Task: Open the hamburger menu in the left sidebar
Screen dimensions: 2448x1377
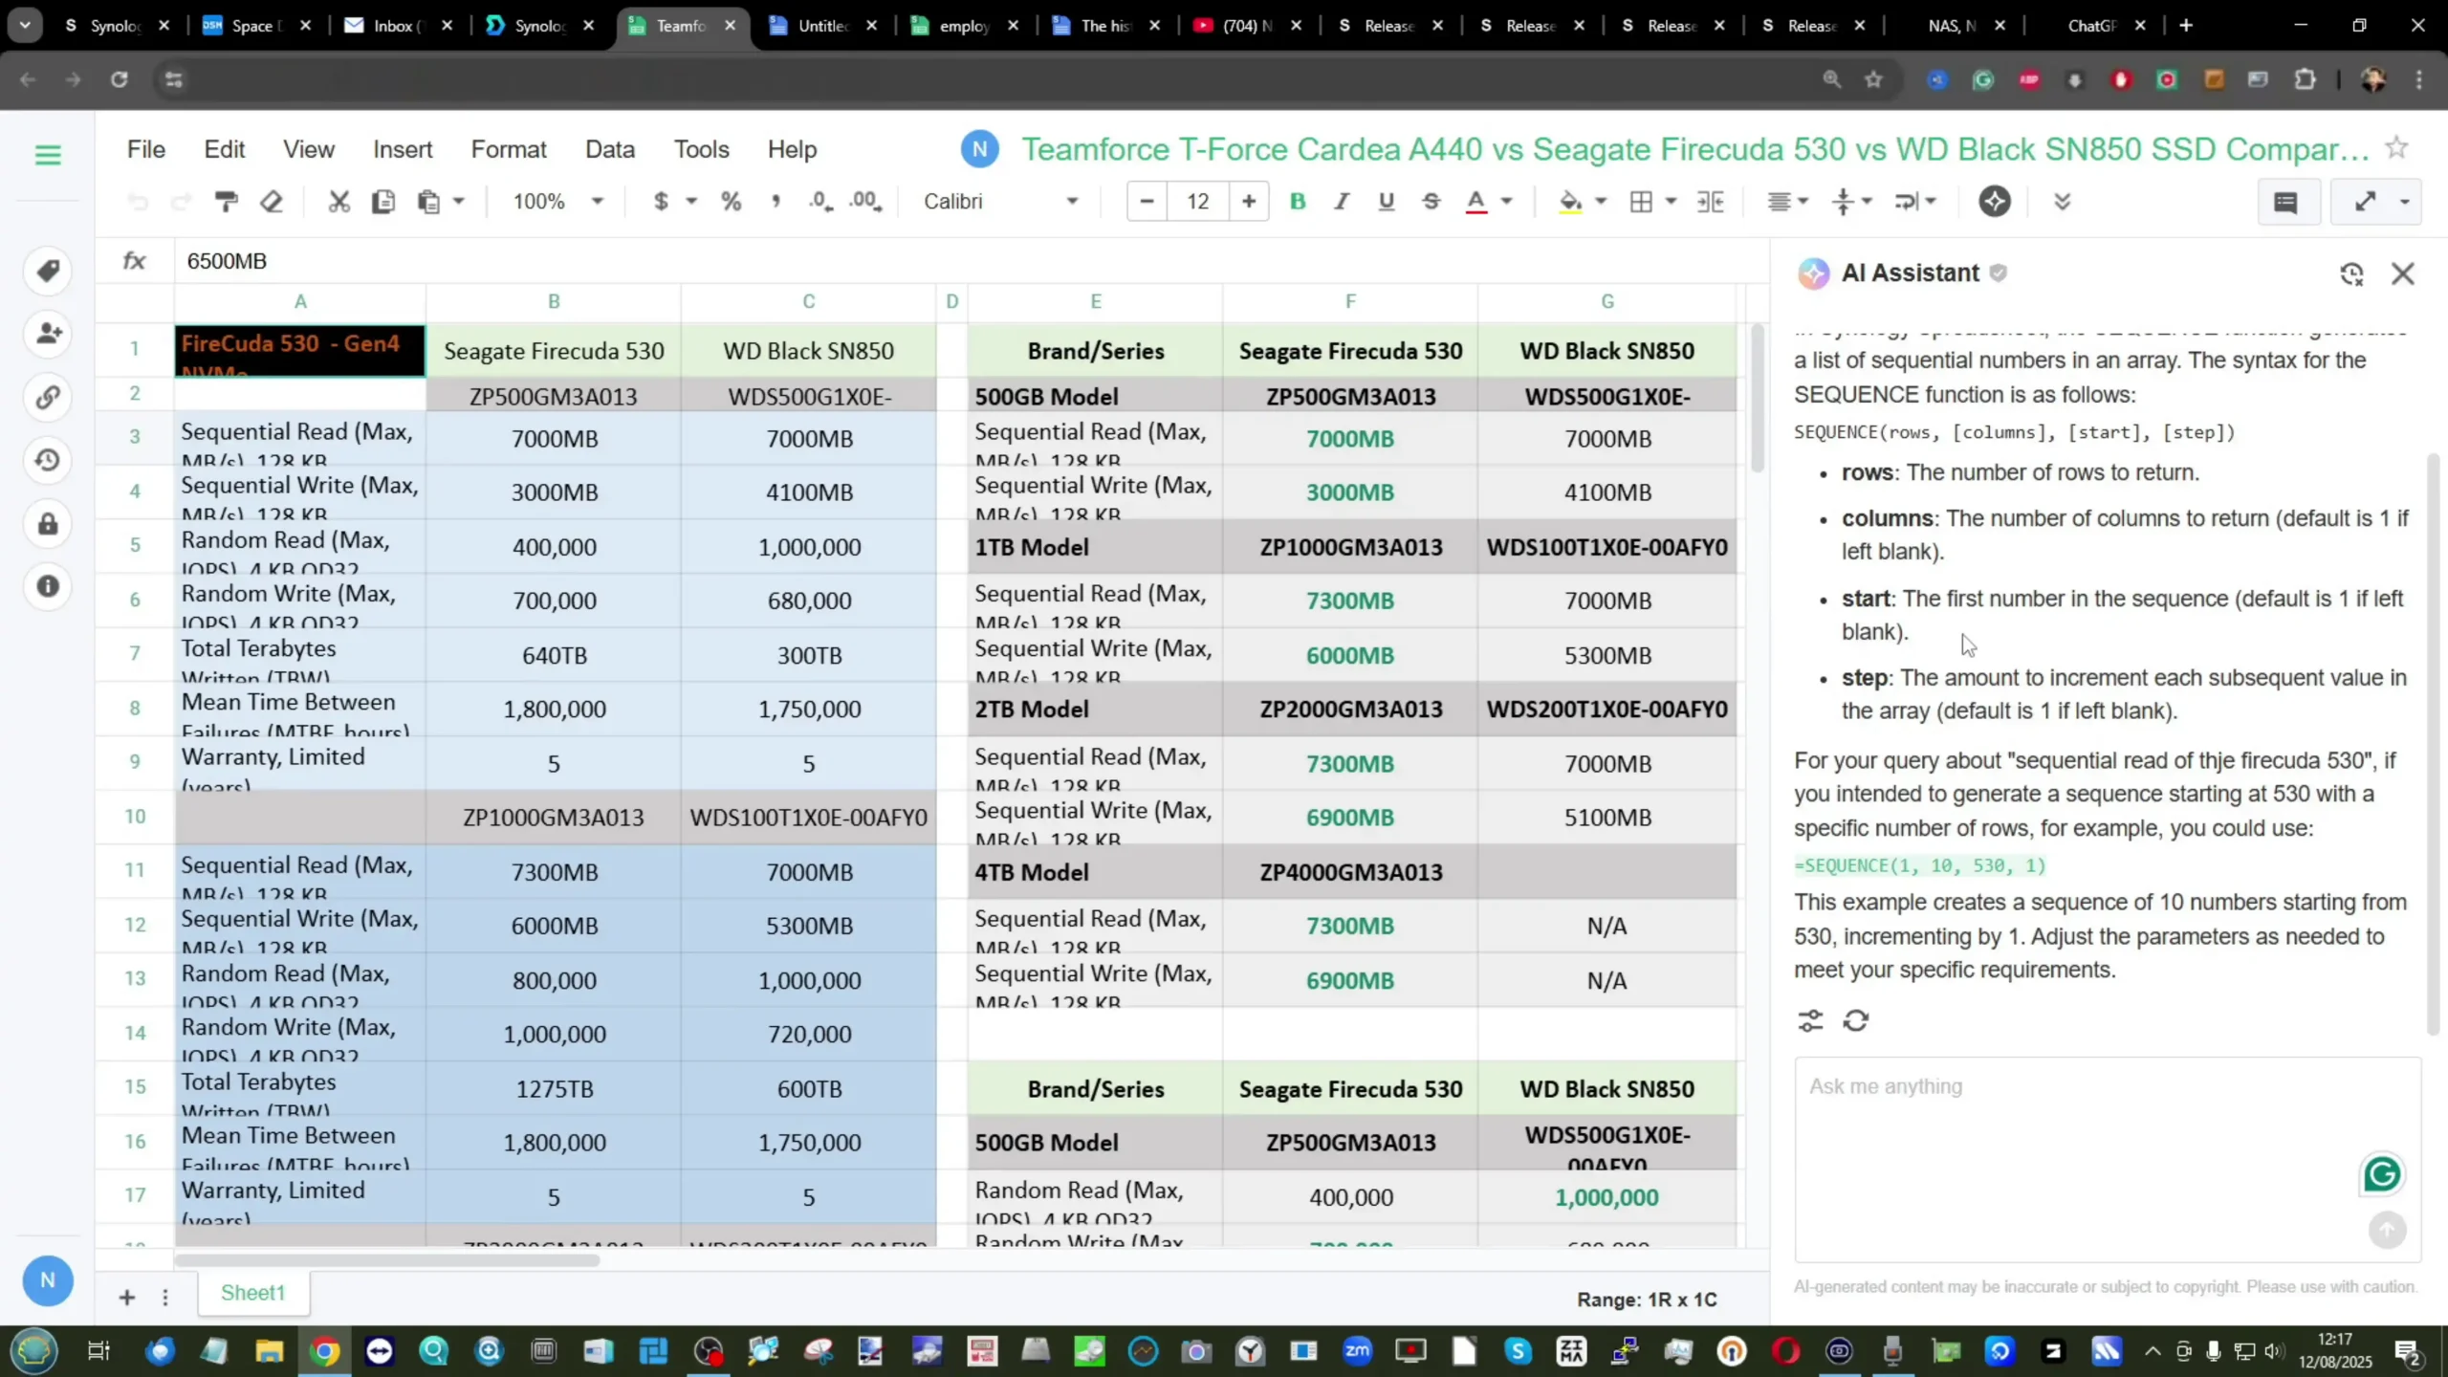Action: (48, 155)
